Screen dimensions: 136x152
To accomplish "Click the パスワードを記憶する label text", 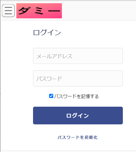I will tap(76, 96).
